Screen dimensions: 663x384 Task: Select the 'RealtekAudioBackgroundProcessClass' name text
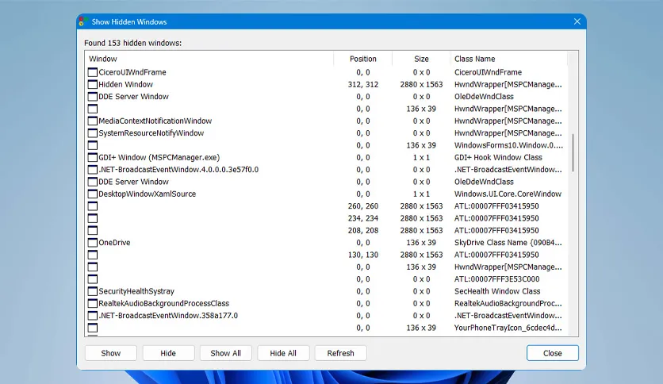(x=163, y=304)
